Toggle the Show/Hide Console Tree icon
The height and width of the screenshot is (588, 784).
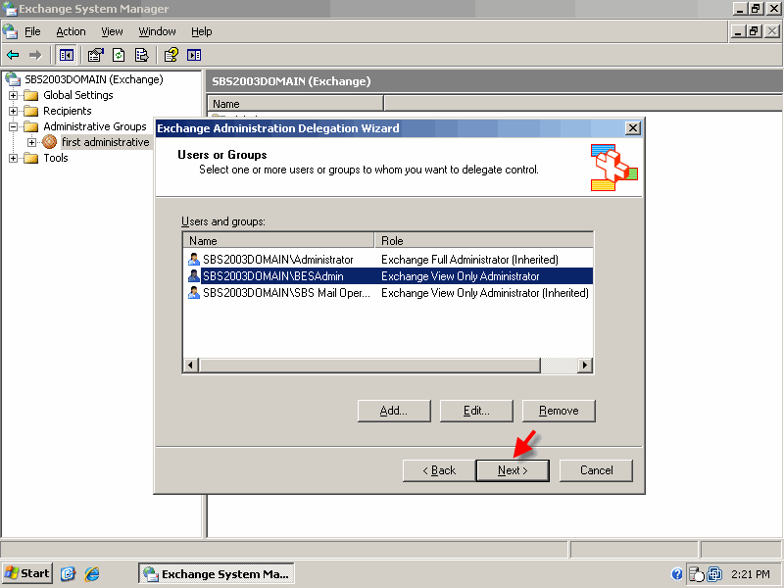[66, 55]
